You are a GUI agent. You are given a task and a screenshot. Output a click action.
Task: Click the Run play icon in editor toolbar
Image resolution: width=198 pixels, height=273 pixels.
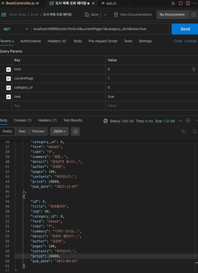coord(173,4)
